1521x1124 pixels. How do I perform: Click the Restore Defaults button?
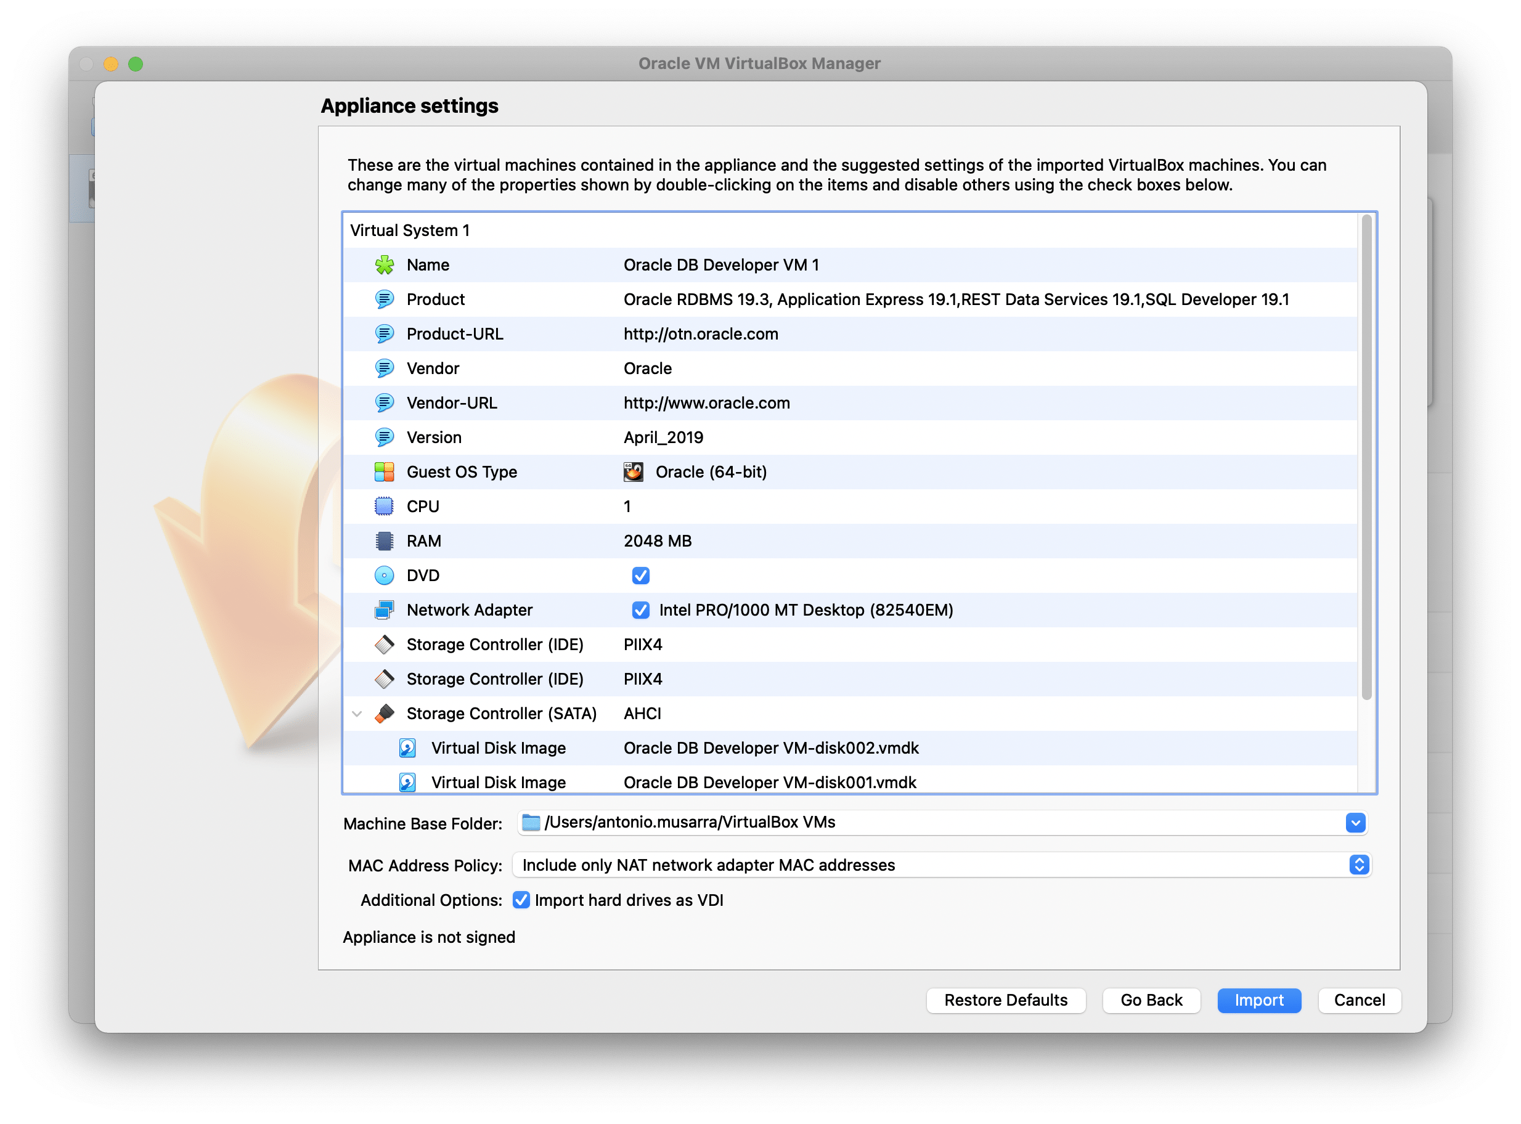coord(1006,1000)
